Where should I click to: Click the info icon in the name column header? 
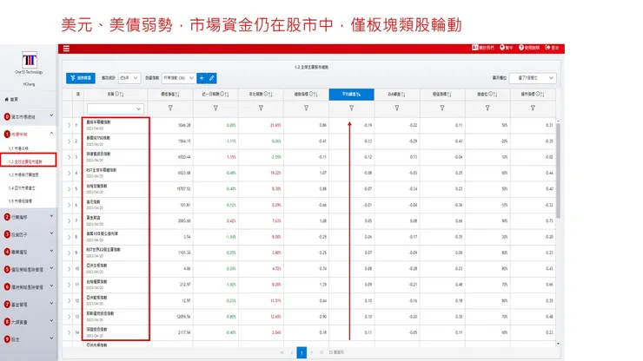(116, 95)
